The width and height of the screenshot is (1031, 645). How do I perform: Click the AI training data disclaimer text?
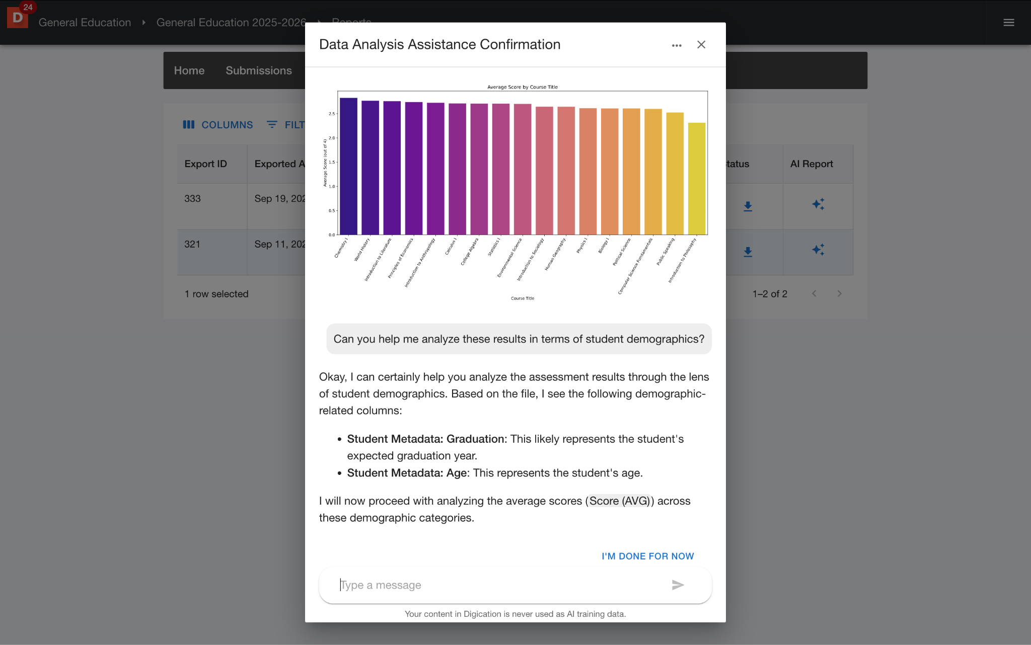[x=515, y=614]
